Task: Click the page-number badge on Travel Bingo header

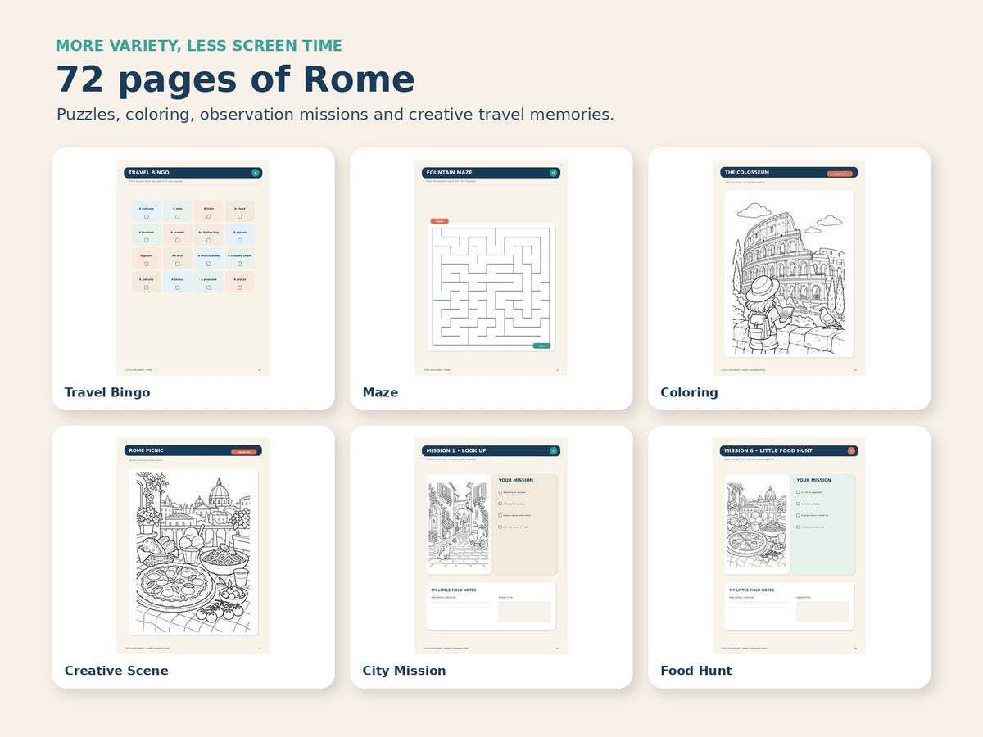Action: click(x=256, y=173)
